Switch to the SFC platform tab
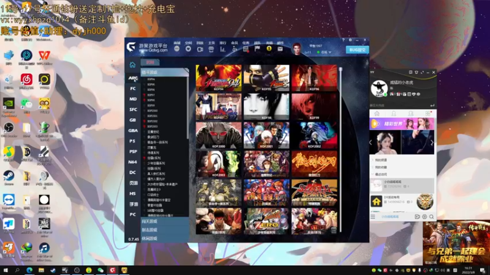This screenshot has height=275, width=490. tap(133, 109)
